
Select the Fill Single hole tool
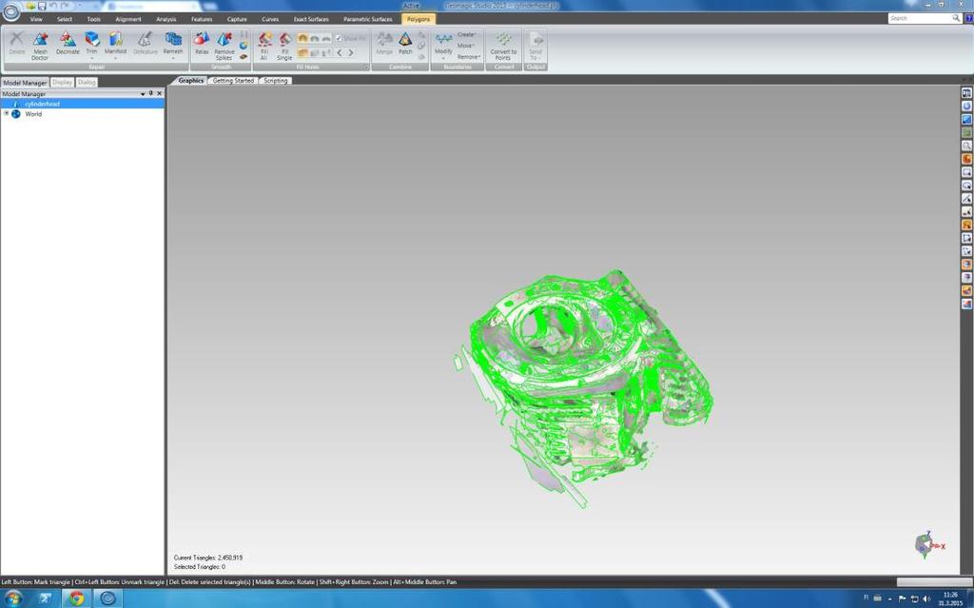pyautogui.click(x=284, y=46)
